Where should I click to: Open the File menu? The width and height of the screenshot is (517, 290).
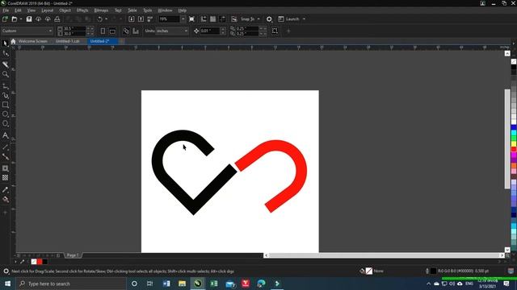click(6, 10)
